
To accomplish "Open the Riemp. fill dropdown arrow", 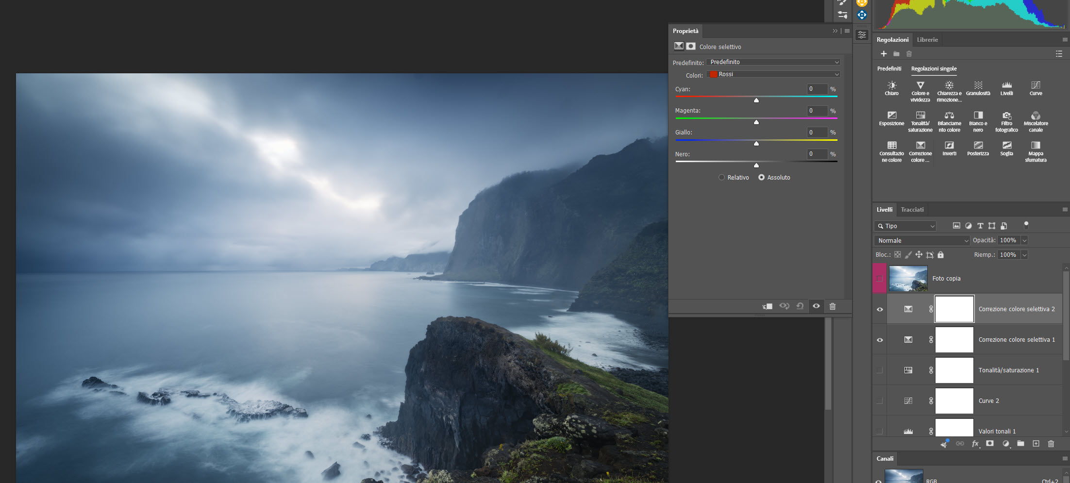I will pos(1024,255).
